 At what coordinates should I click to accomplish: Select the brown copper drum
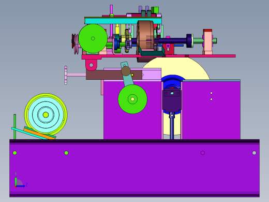[145, 37]
